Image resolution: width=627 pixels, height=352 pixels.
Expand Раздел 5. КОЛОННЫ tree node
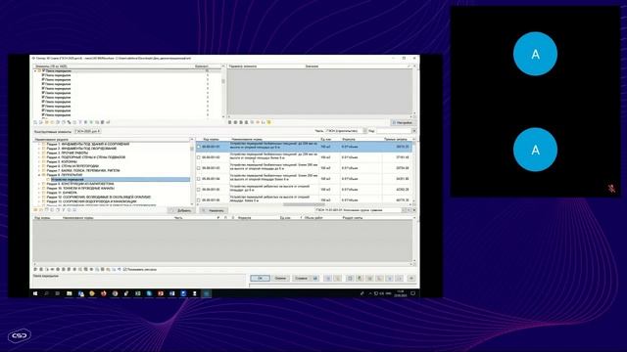39,161
